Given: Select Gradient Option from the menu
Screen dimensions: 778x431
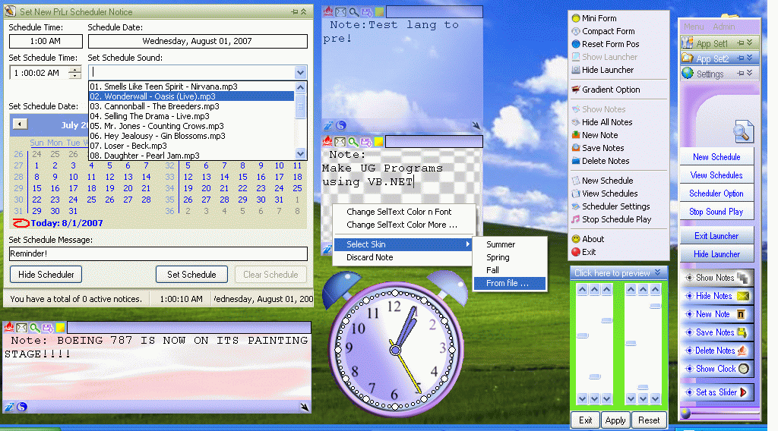Looking at the screenshot, I should [x=610, y=90].
